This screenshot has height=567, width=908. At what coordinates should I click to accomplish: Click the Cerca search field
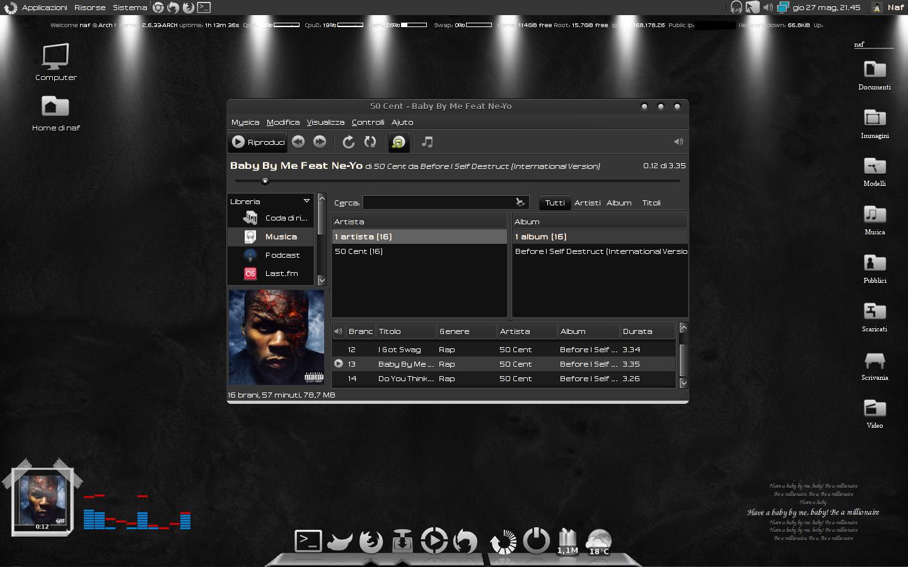438,202
